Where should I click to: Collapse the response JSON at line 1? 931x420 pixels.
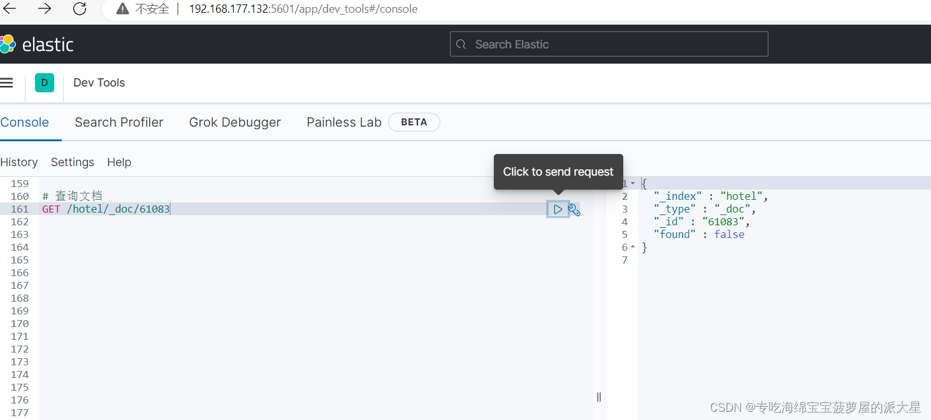click(x=631, y=183)
